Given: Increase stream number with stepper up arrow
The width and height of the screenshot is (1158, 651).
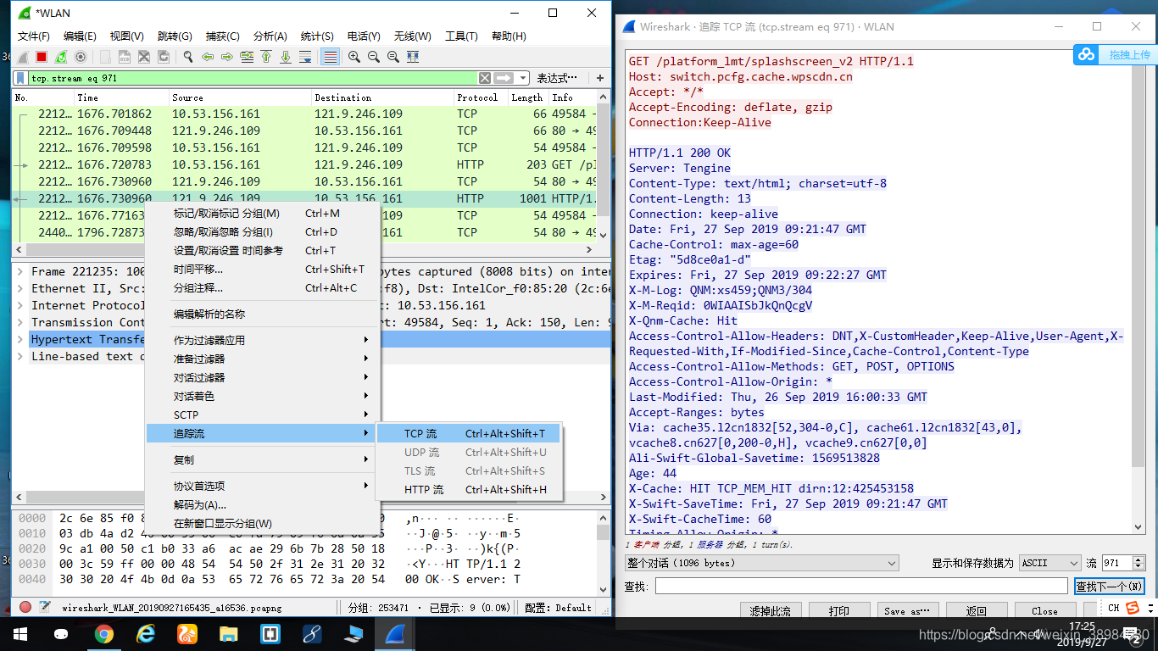Looking at the screenshot, I should 1139,559.
